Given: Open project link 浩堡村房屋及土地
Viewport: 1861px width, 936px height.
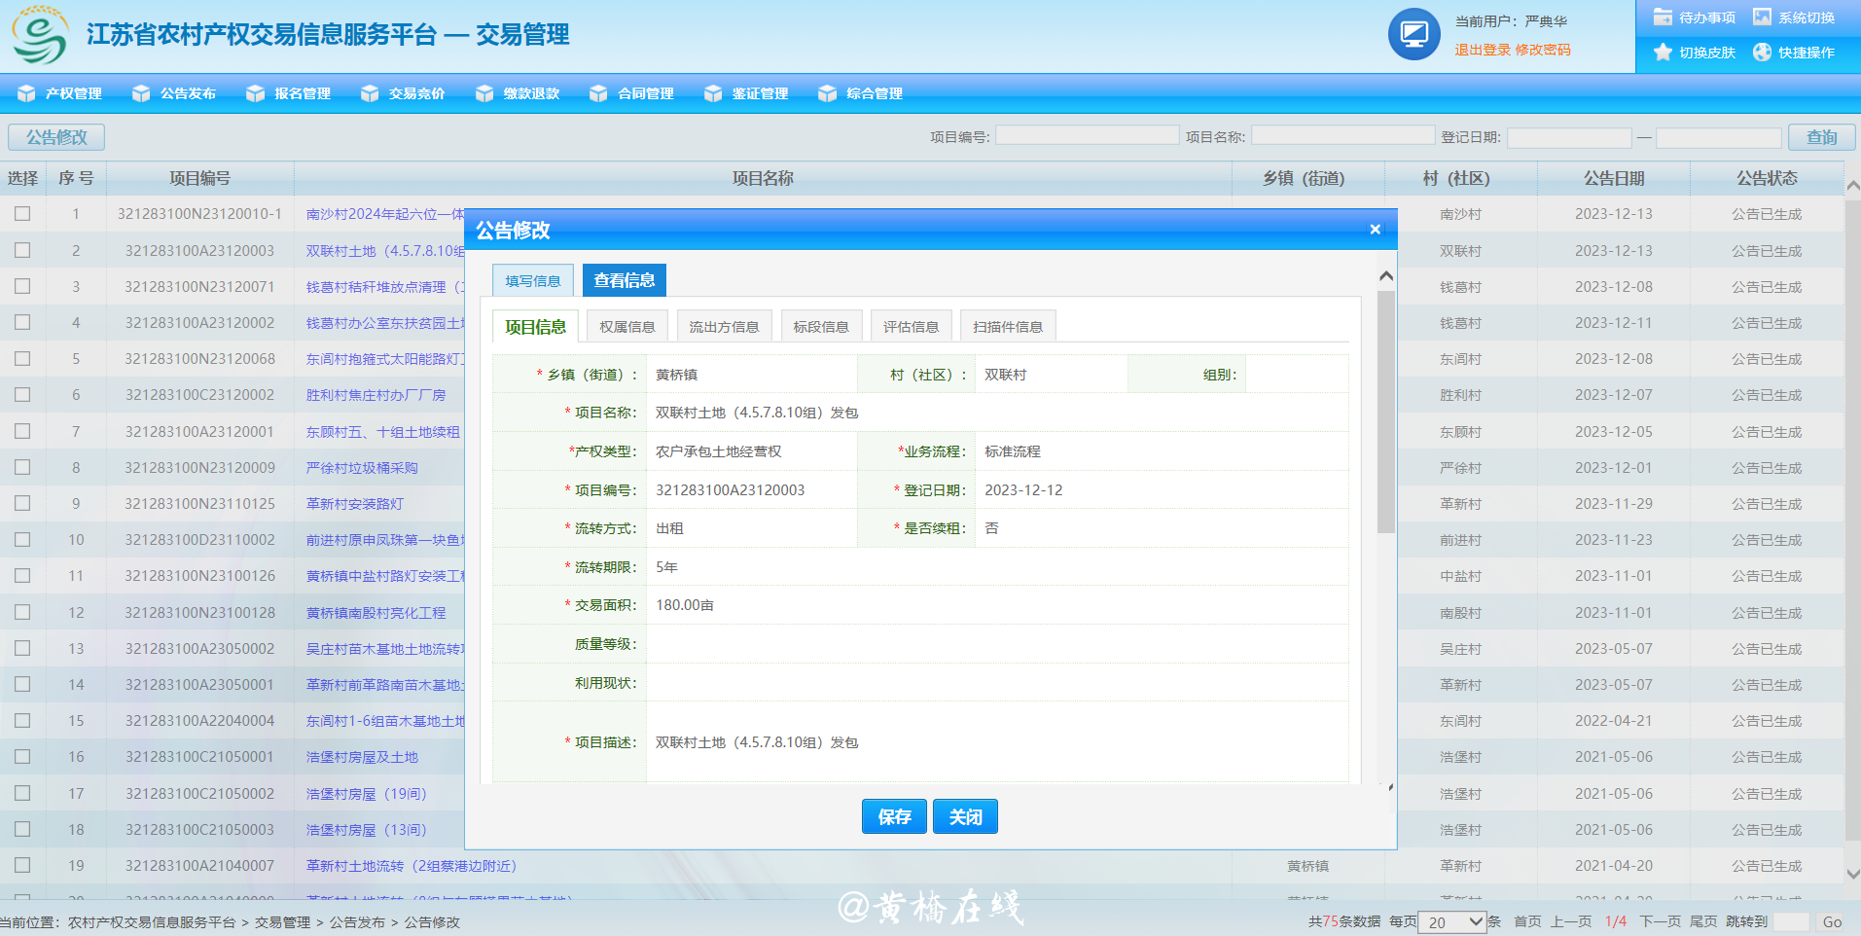Looking at the screenshot, I should pos(362,757).
